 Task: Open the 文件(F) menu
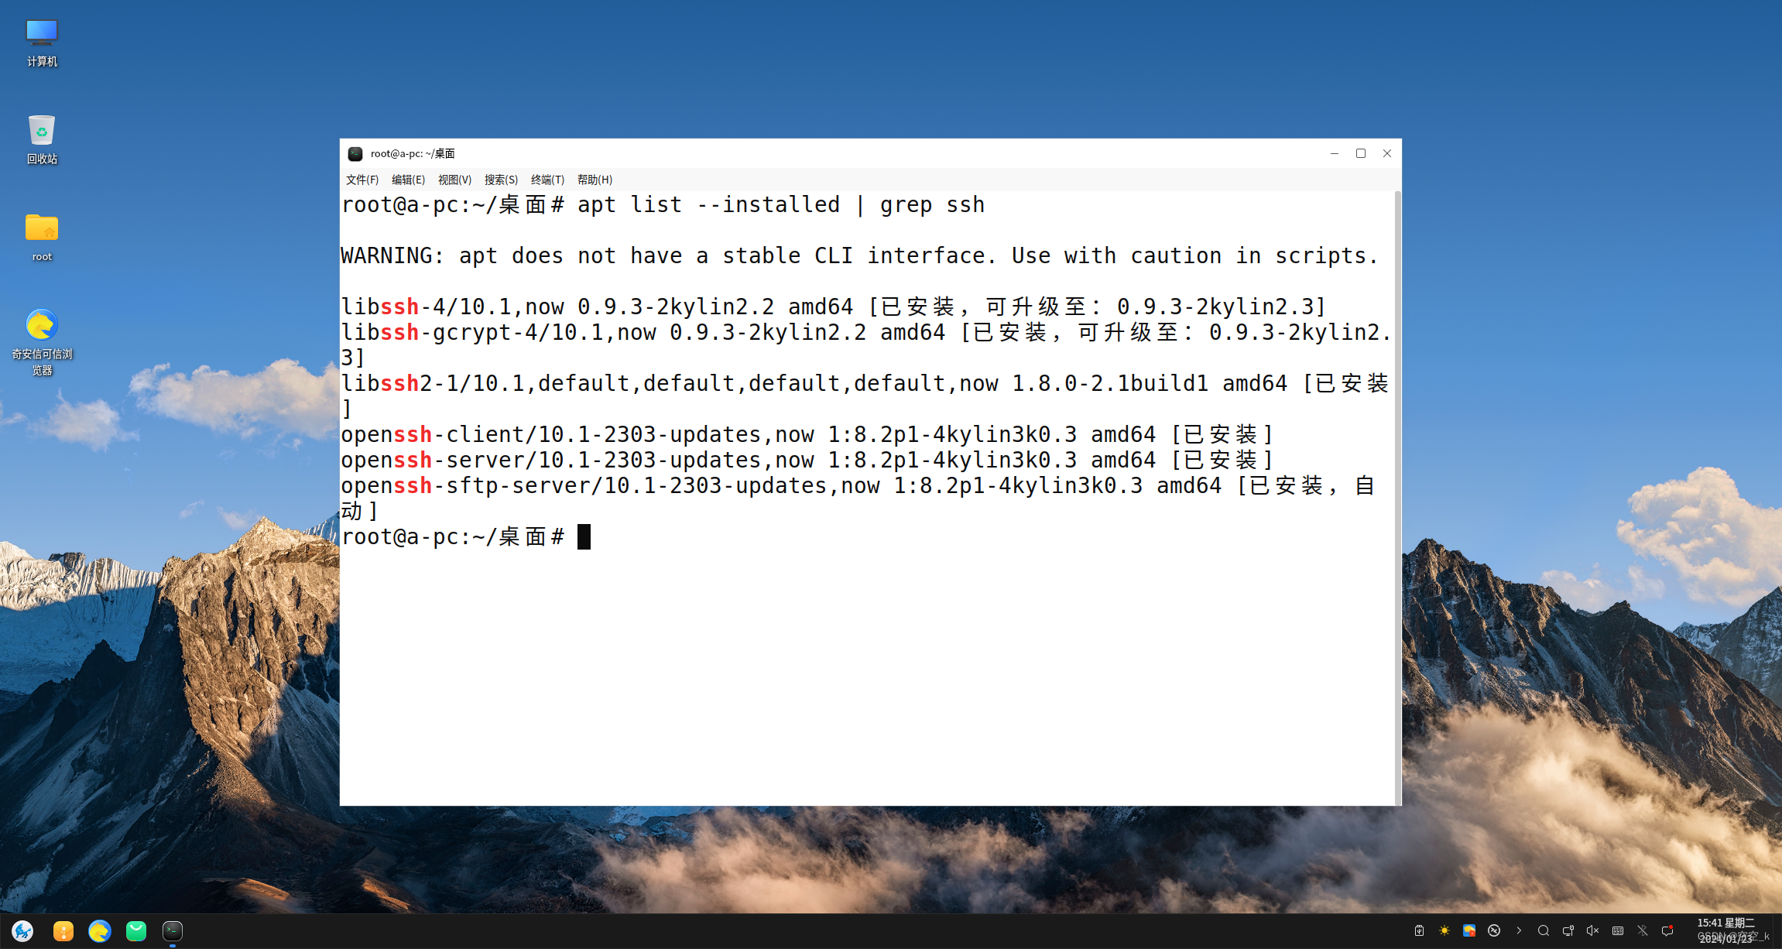pyautogui.click(x=362, y=180)
